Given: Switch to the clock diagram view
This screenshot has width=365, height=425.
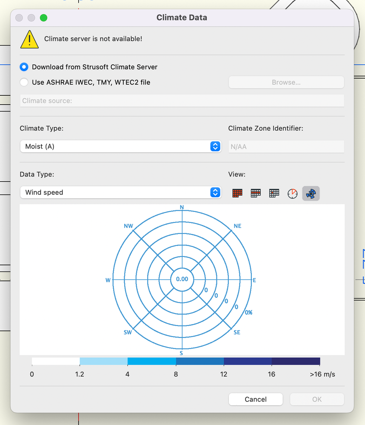Looking at the screenshot, I should pos(292,193).
